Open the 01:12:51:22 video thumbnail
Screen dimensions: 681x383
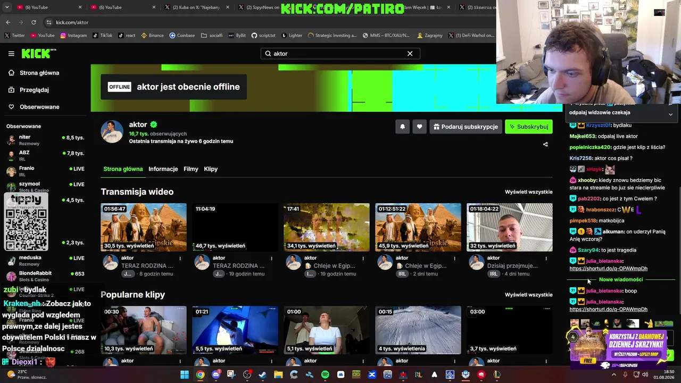tap(418, 227)
